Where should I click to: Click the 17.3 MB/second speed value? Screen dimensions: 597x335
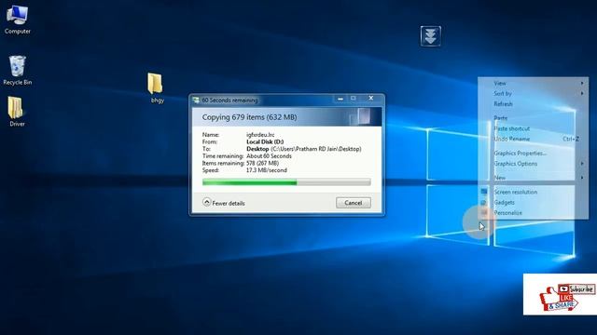(267, 170)
